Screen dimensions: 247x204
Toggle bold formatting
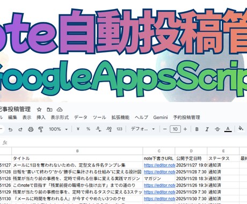point(197,129)
